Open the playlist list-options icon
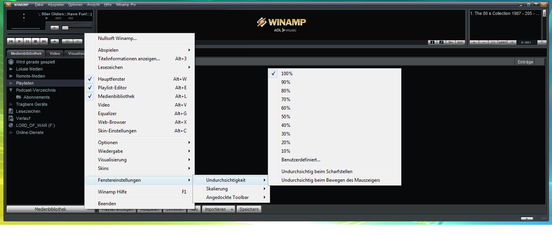Screen dimensions: 552x235 [512, 42]
